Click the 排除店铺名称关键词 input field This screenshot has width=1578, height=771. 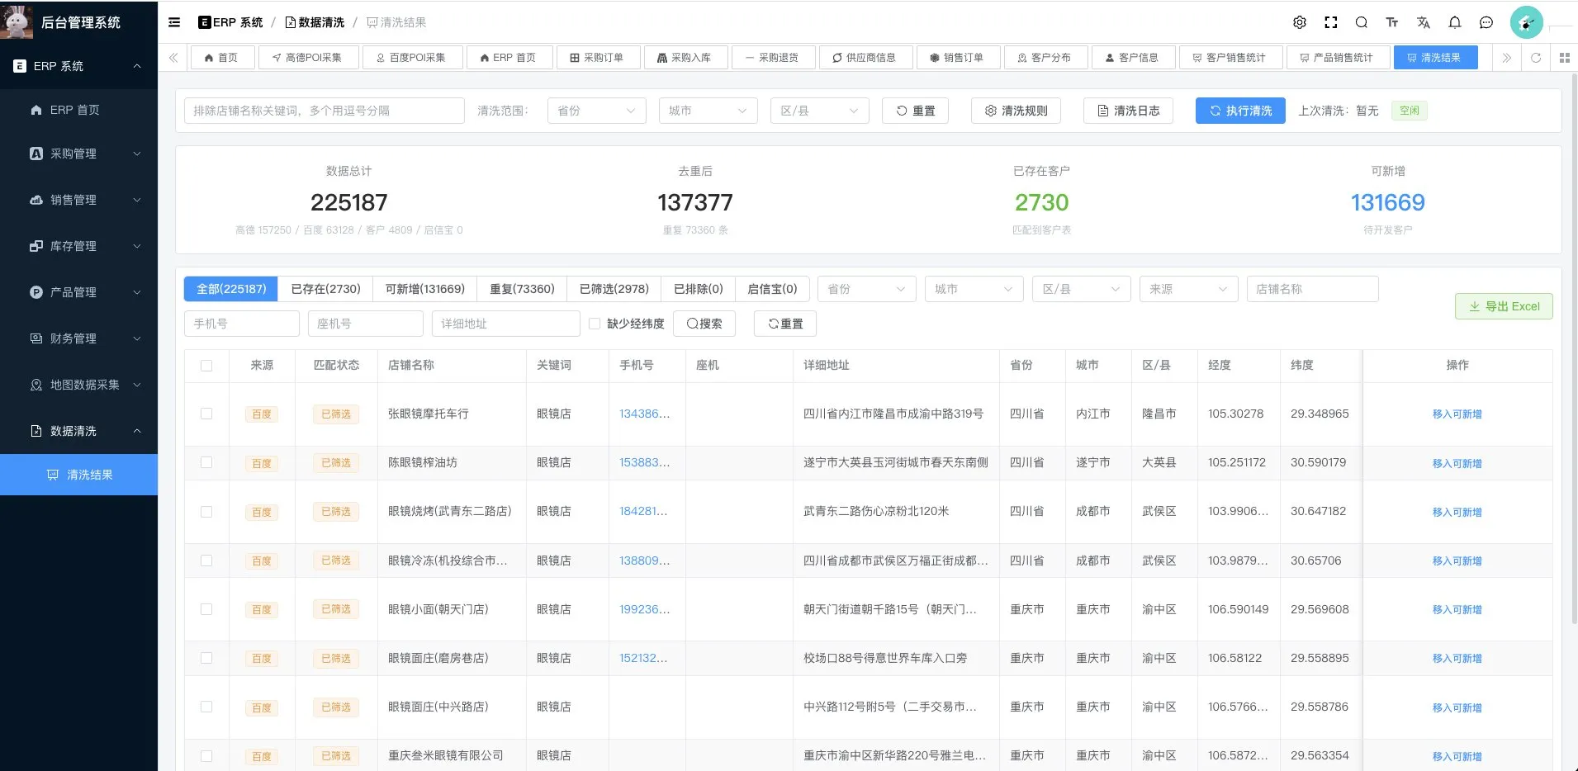coord(325,111)
